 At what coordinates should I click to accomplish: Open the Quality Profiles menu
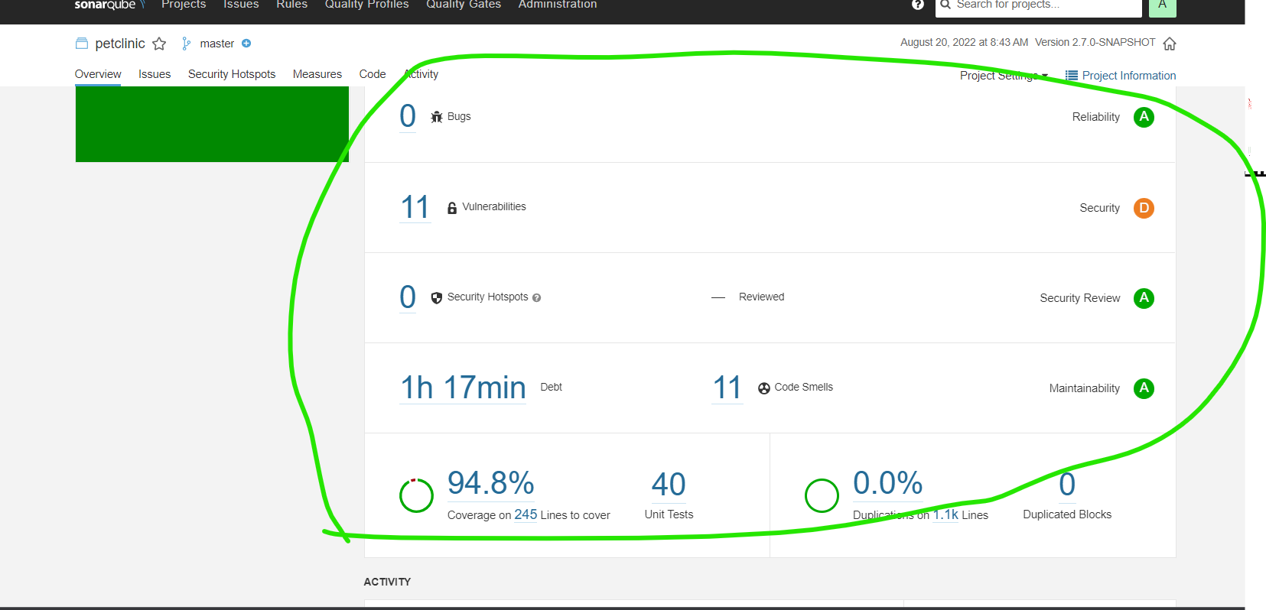pyautogui.click(x=367, y=5)
